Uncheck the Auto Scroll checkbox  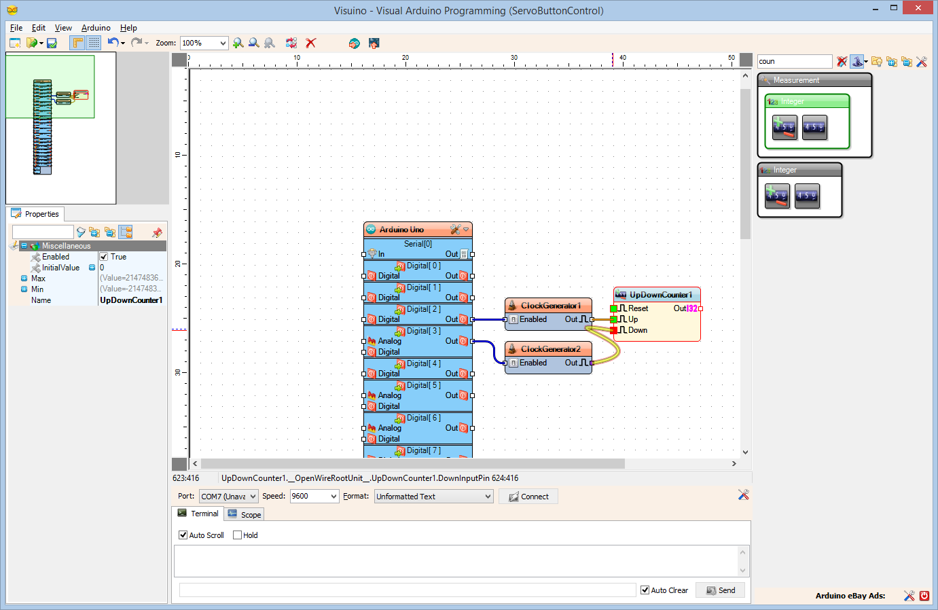183,535
